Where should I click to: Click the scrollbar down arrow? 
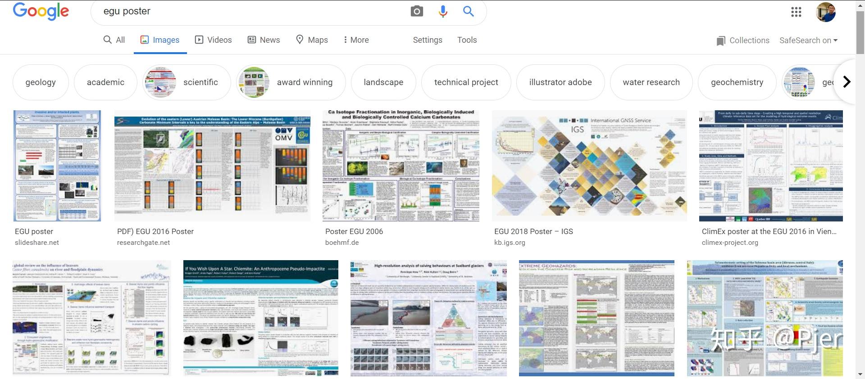coord(860,374)
